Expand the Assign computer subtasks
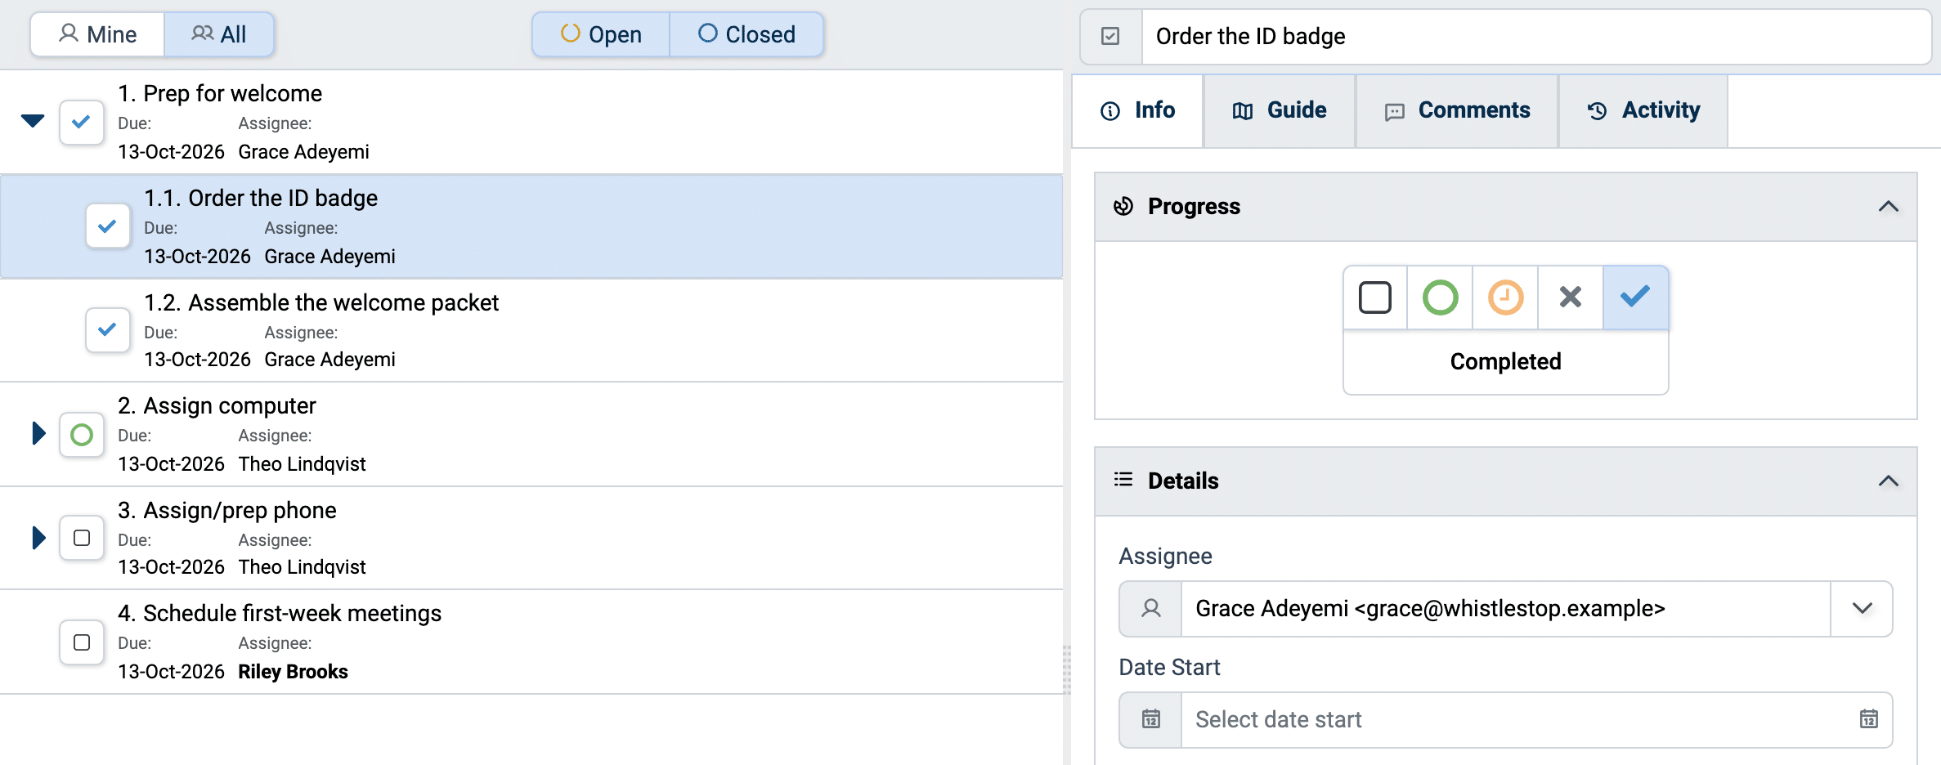This screenshot has width=1941, height=765. (x=38, y=433)
